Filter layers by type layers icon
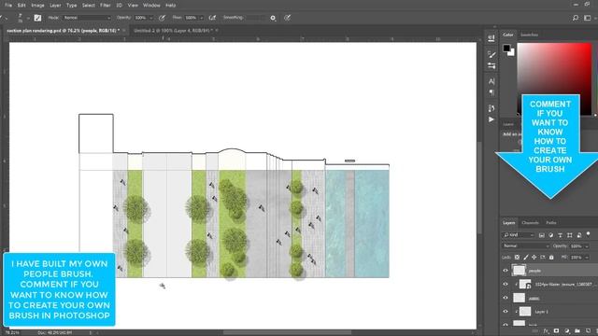Image resolution: width=598 pixels, height=336 pixels. (x=561, y=235)
